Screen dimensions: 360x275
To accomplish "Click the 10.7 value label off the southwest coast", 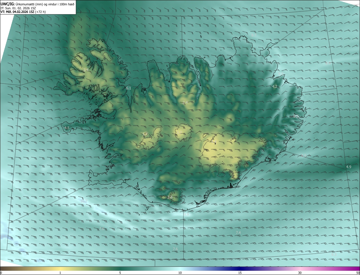I will (x=84, y=201).
